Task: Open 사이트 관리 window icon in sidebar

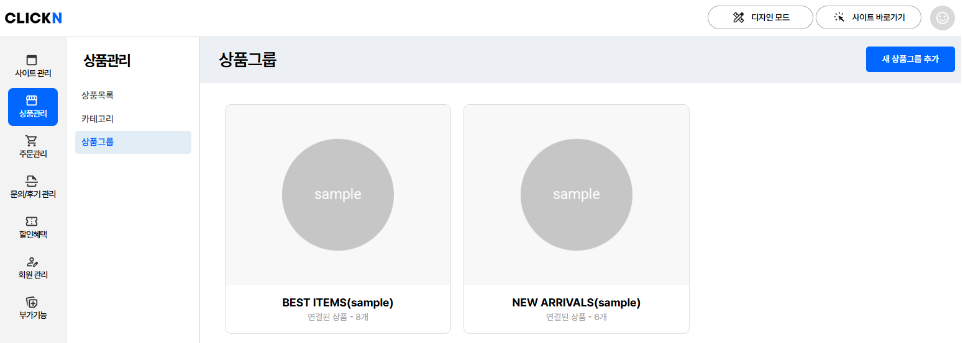Action: pos(32,60)
